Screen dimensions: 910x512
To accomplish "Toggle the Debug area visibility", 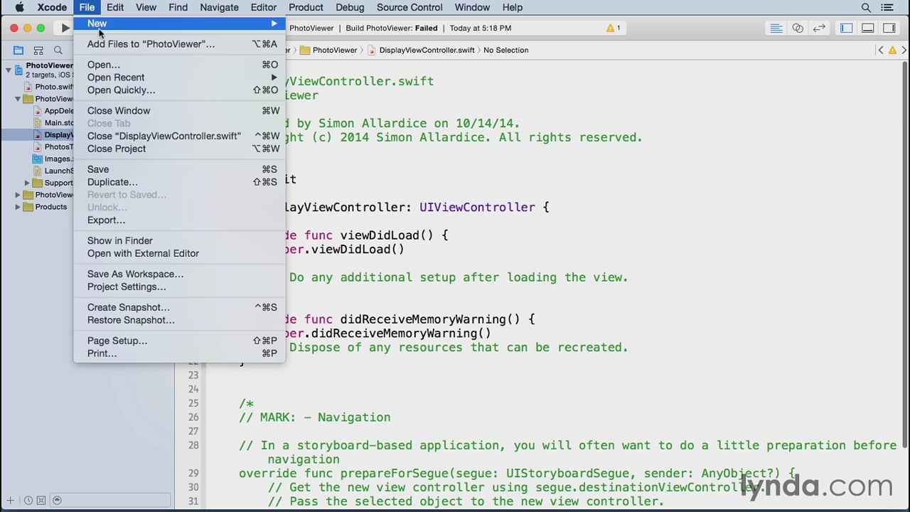I will point(867,28).
